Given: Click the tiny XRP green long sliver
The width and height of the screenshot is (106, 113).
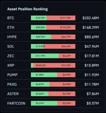Looking at the screenshot, I should pyautogui.click(x=32, y=65).
